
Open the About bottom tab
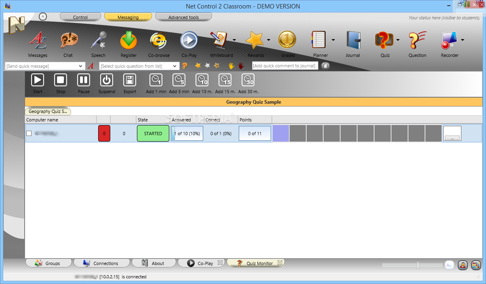[x=154, y=263]
